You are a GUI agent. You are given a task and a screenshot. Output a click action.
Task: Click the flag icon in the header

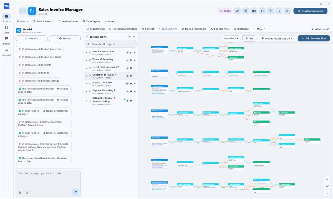tap(279, 11)
